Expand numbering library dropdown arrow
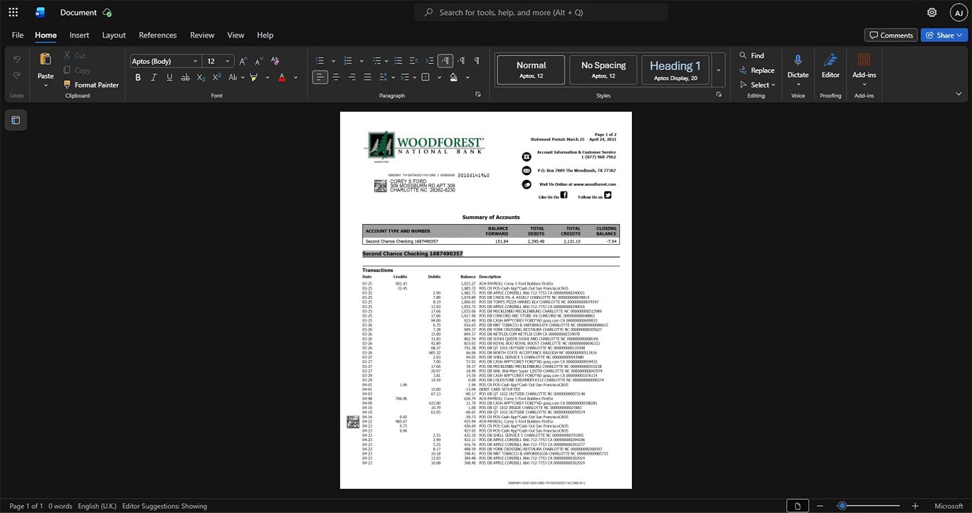The image size is (972, 513). click(x=361, y=61)
